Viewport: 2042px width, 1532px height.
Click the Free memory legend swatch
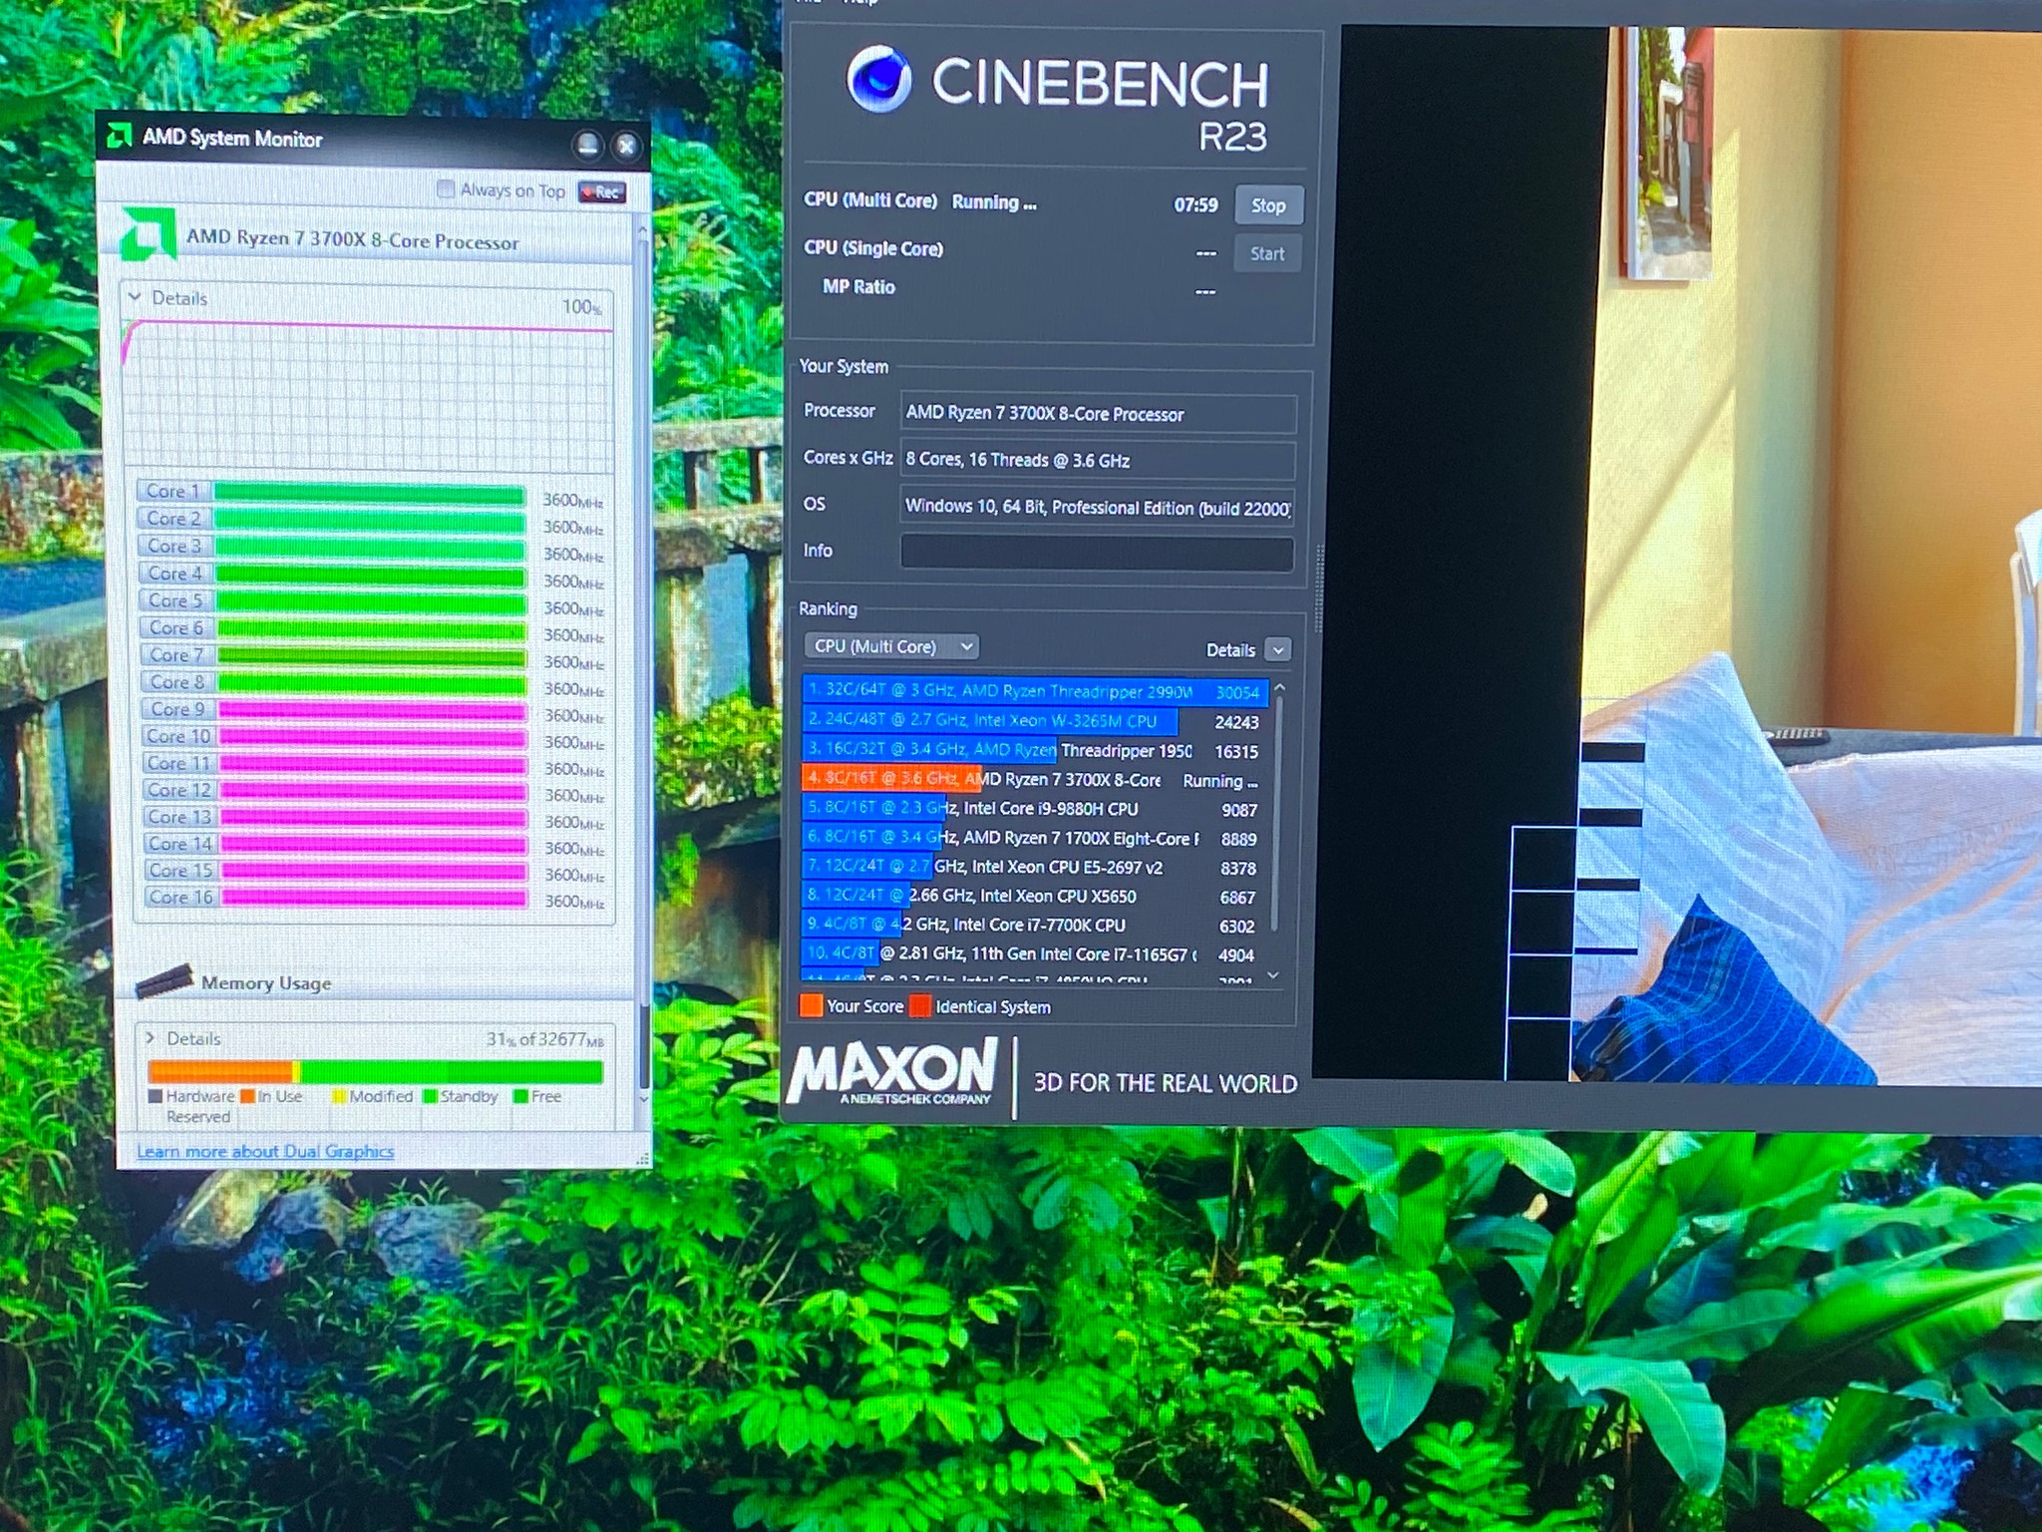pyautogui.click(x=519, y=1096)
